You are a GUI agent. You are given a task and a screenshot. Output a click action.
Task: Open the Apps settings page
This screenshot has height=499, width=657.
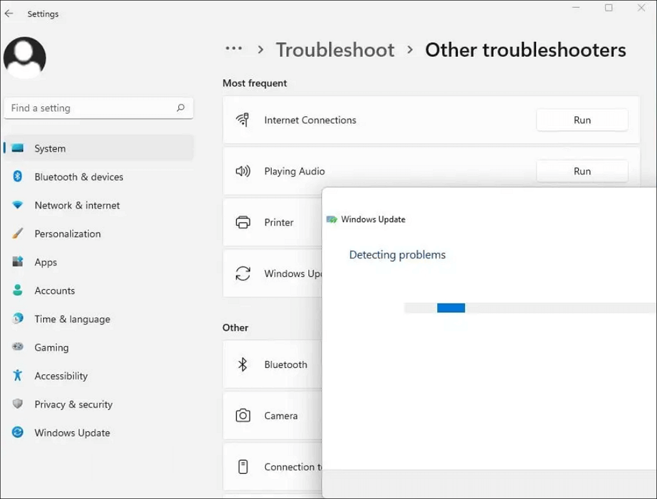coord(98,262)
